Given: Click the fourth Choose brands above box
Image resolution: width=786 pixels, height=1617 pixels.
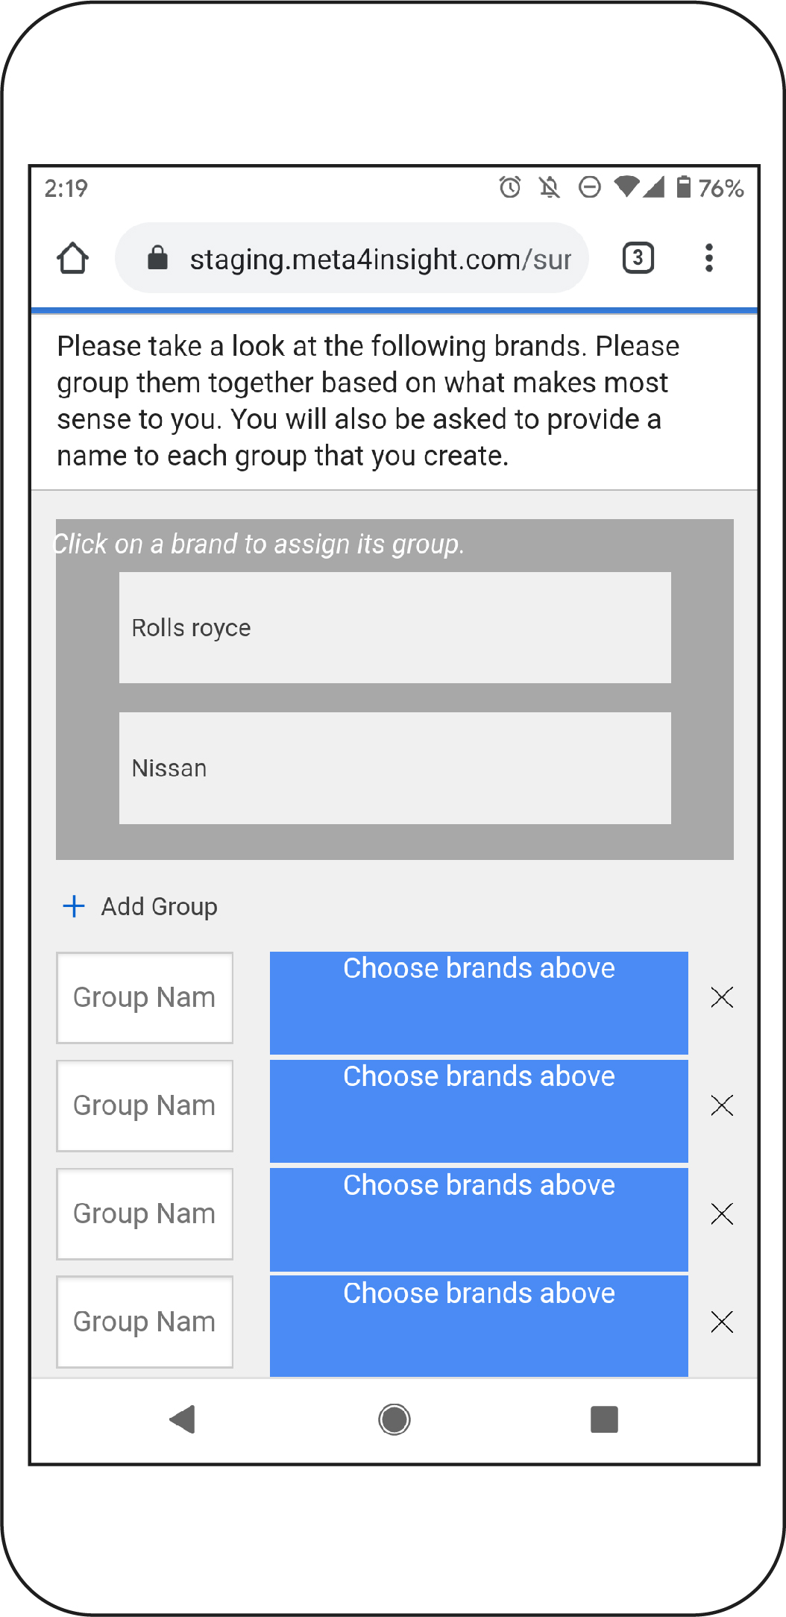Looking at the screenshot, I should [x=479, y=1326].
